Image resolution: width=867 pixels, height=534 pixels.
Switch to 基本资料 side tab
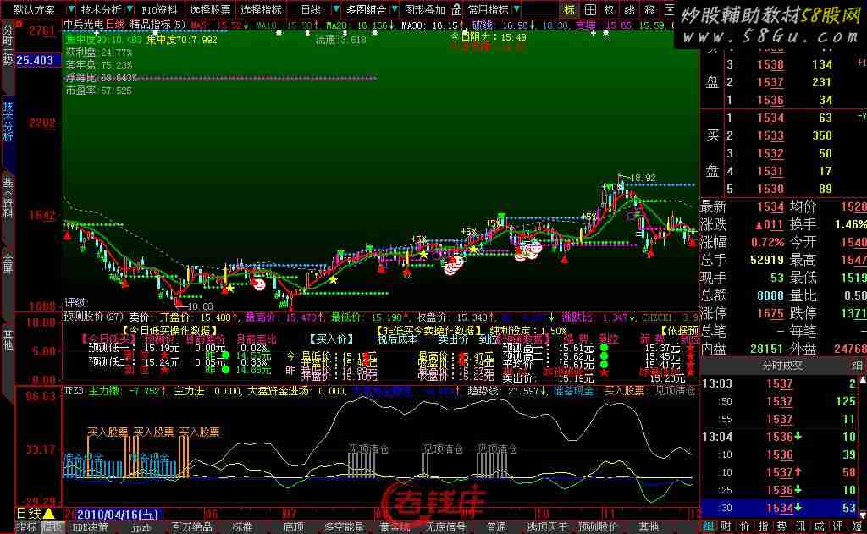8,199
